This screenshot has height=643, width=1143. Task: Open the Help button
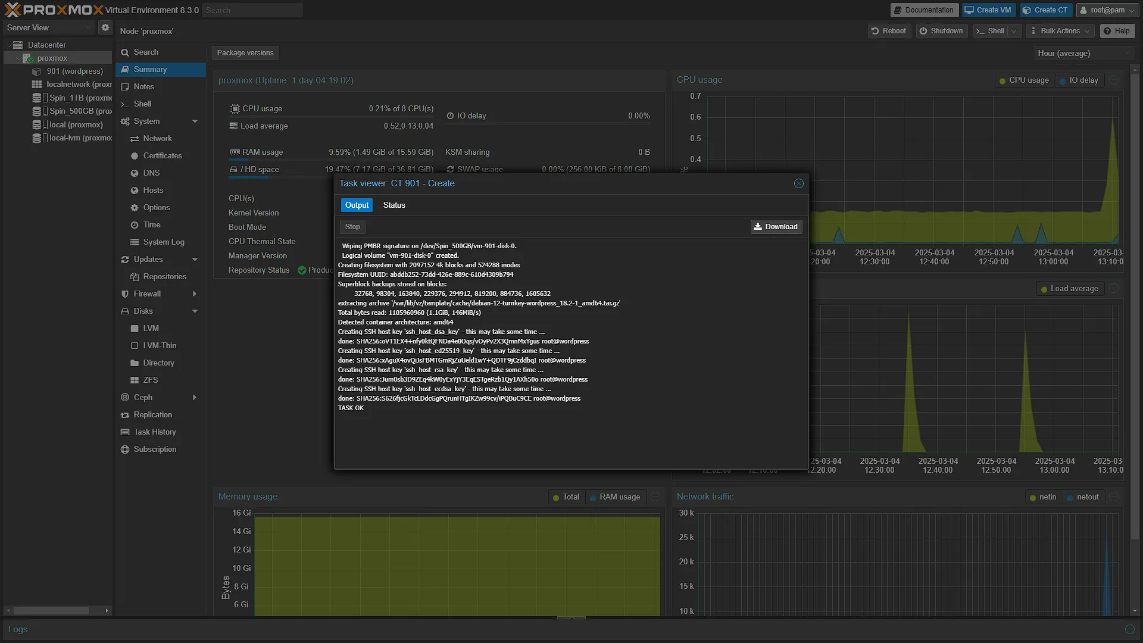1117,31
